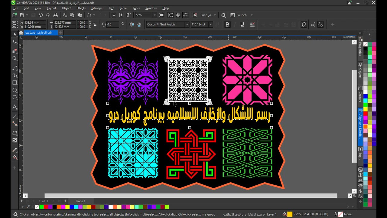Select the Interactive Fill tool
This screenshot has height=218, width=387.
[x=15, y=157]
